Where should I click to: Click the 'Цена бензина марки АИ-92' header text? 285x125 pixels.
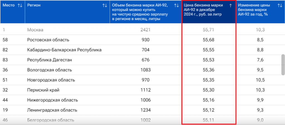click(x=203, y=10)
